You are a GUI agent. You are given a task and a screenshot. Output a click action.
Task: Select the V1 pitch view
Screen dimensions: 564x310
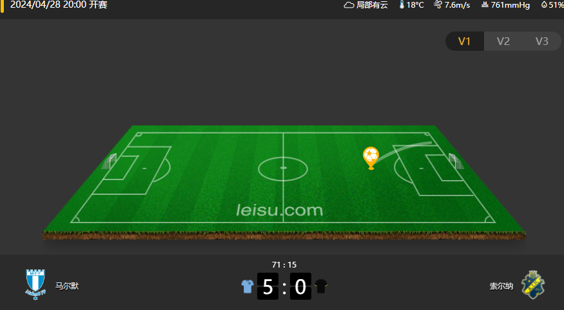tap(464, 41)
